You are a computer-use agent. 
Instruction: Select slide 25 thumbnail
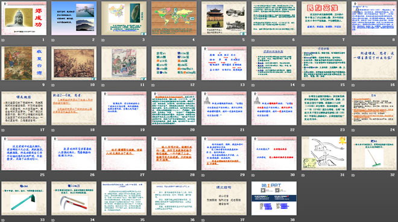24,153
